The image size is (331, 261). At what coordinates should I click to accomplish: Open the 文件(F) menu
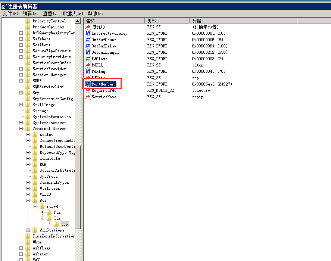click(10, 13)
